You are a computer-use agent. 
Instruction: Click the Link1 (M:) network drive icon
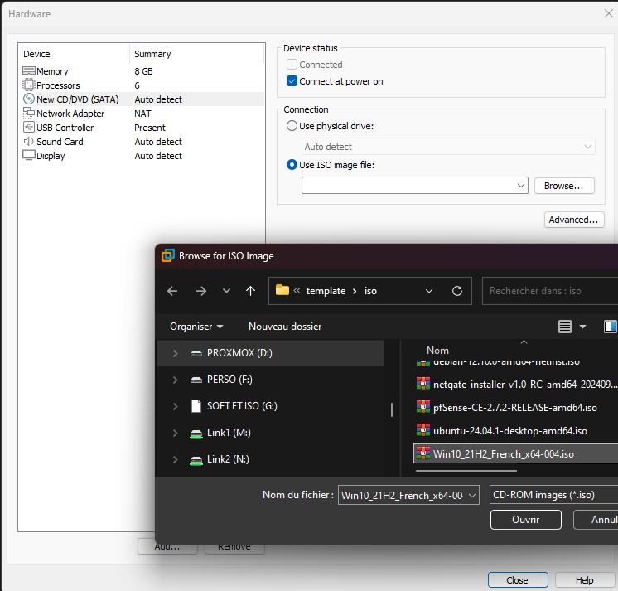196,434
